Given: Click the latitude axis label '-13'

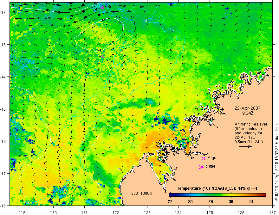Looking at the screenshot, I should (x=4, y=45).
